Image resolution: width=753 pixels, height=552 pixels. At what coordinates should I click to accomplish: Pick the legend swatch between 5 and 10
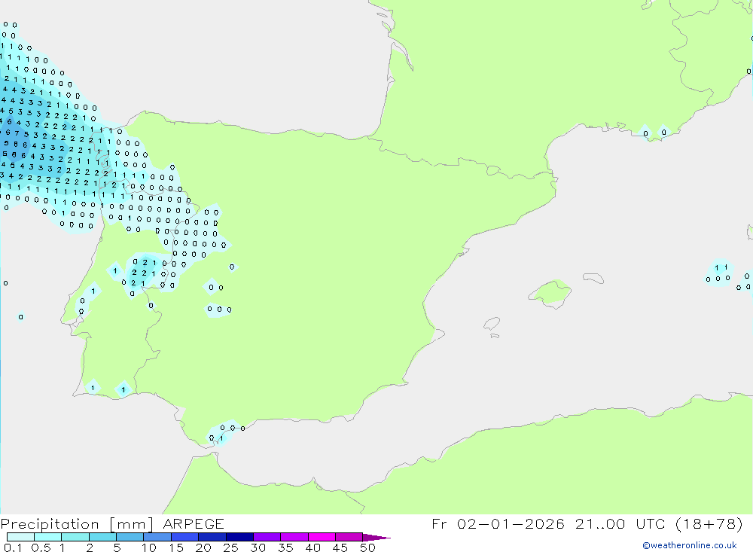pyautogui.click(x=130, y=537)
